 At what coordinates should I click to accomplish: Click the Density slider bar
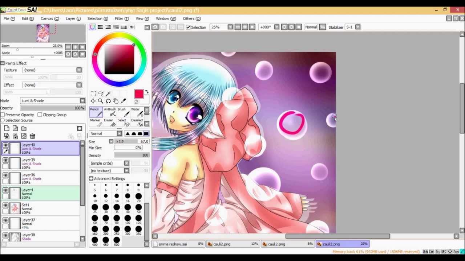click(x=132, y=156)
